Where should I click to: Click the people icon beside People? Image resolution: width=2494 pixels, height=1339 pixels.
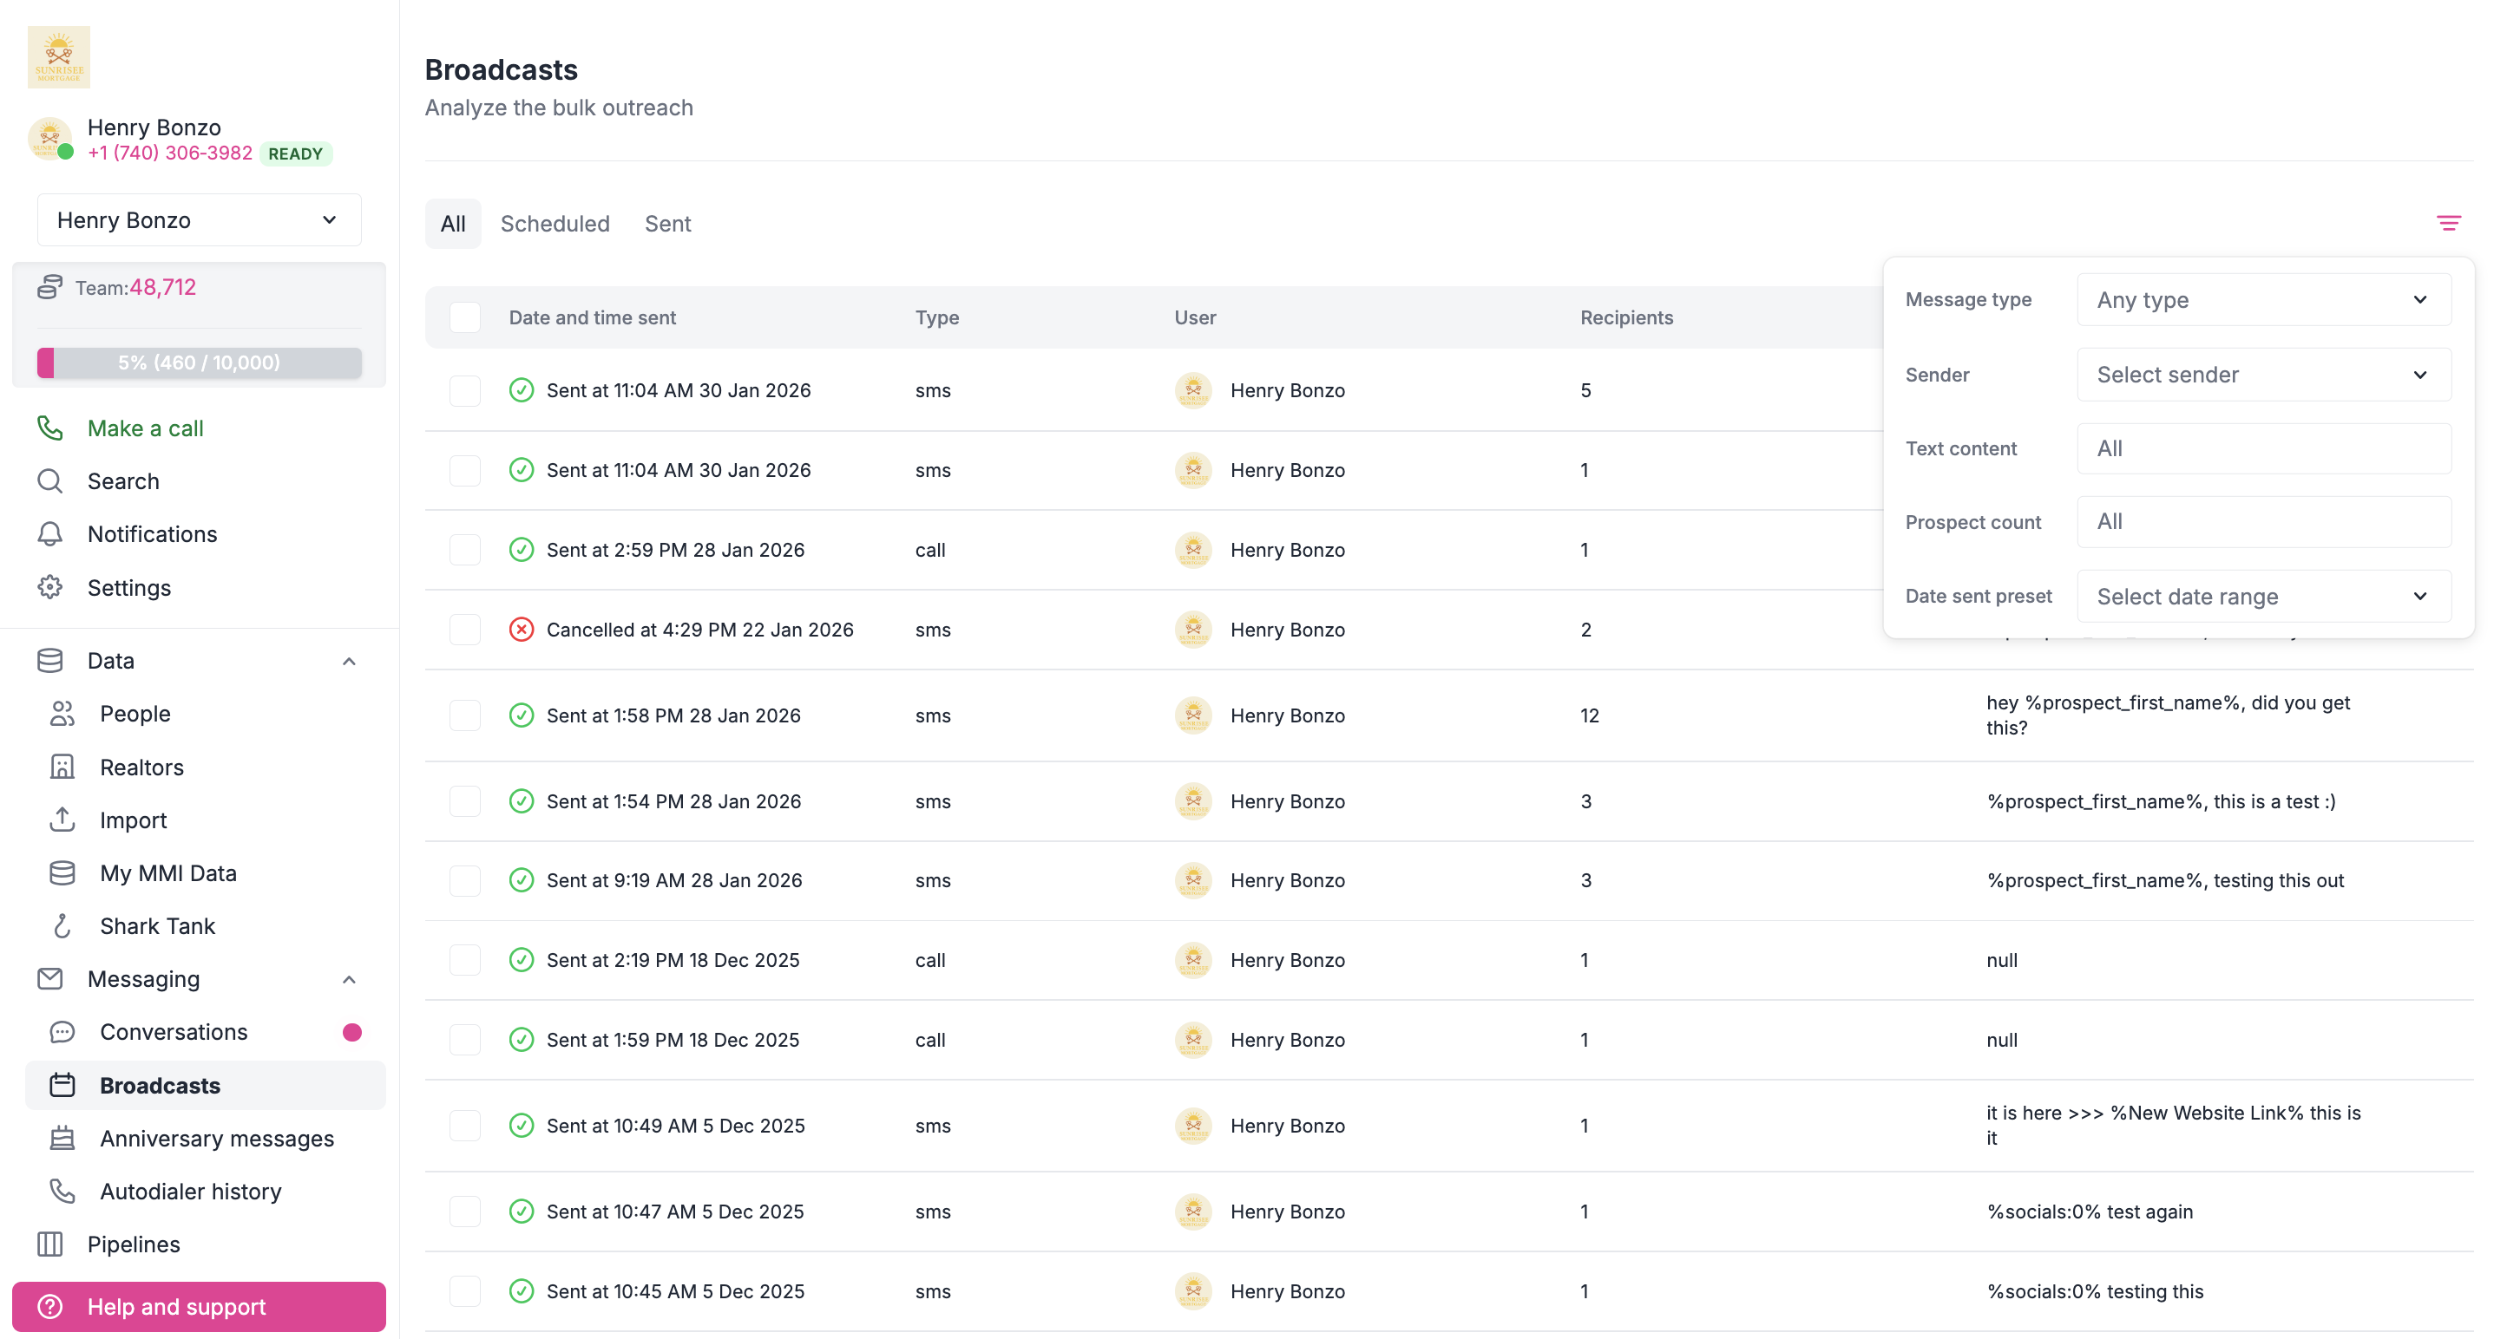point(62,713)
